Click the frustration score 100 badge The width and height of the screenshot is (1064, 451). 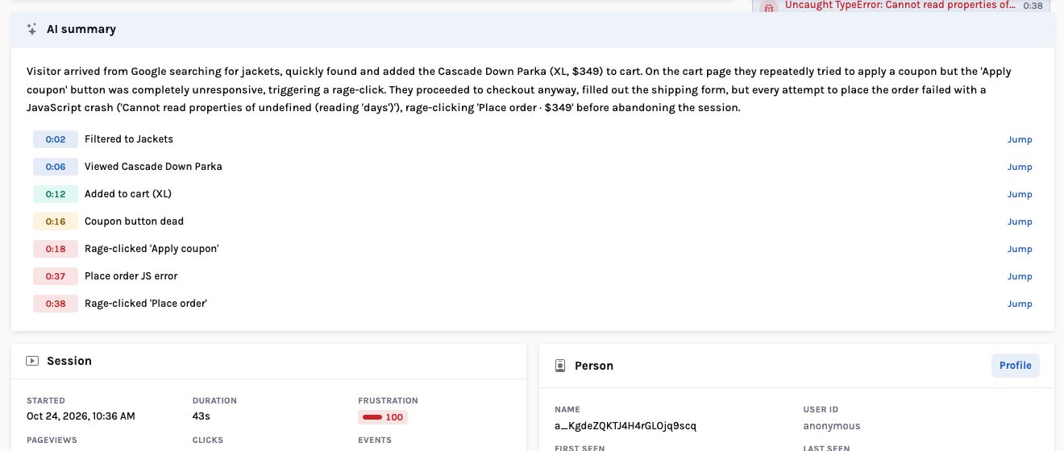[383, 417]
